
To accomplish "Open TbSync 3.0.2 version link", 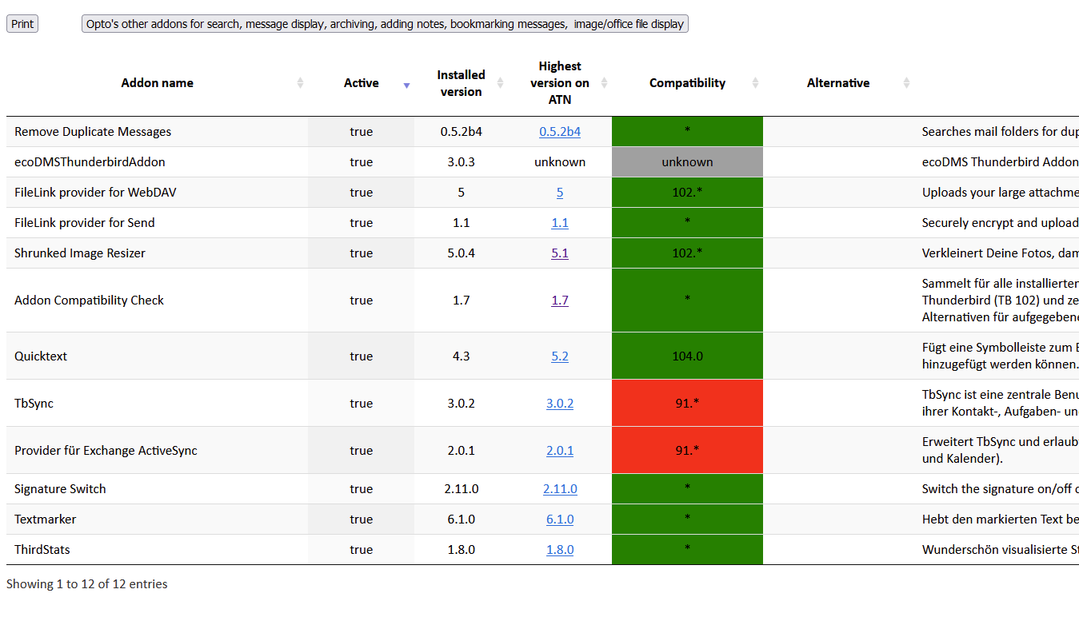I will pos(559,404).
